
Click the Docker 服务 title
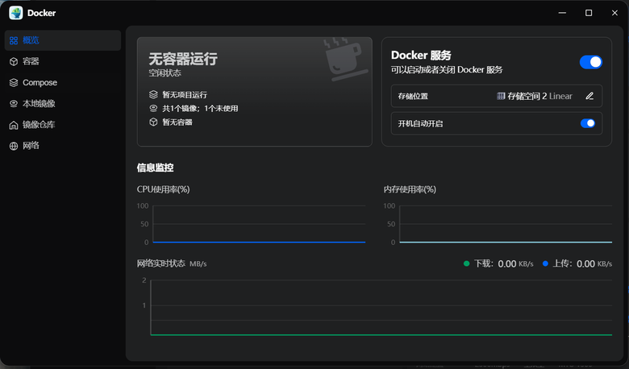[421, 56]
